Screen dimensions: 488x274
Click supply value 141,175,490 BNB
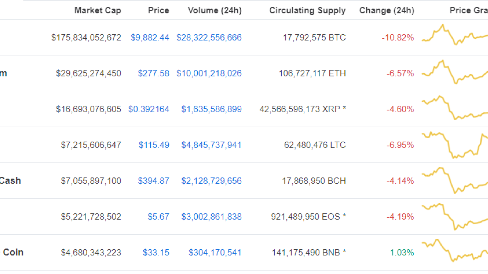tap(309, 252)
